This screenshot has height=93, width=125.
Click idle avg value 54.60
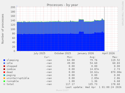[x=94, y=63]
